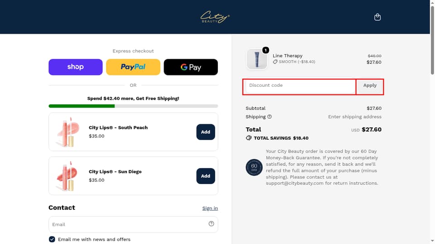435x244 pixels.
Task: Click the quantity badge on Line Therapy
Action: 266,50
